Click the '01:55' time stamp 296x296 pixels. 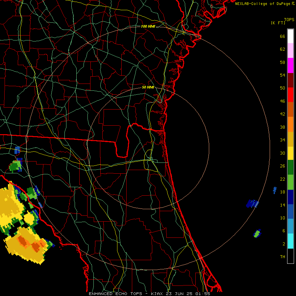(203, 294)
